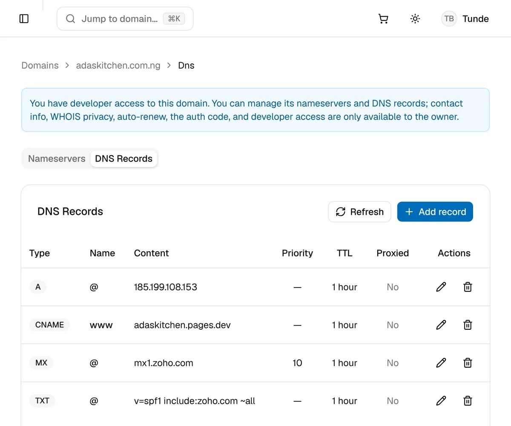Viewport: 511px width, 426px height.
Task: Click Proxied No in the A row
Action: pyautogui.click(x=393, y=287)
